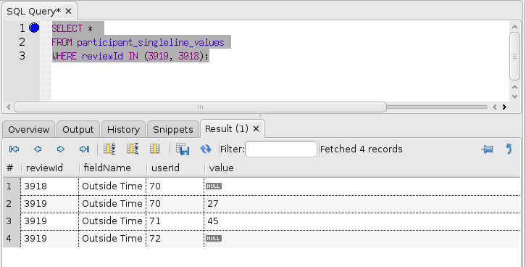Close the SQL Query tab

click(x=68, y=12)
